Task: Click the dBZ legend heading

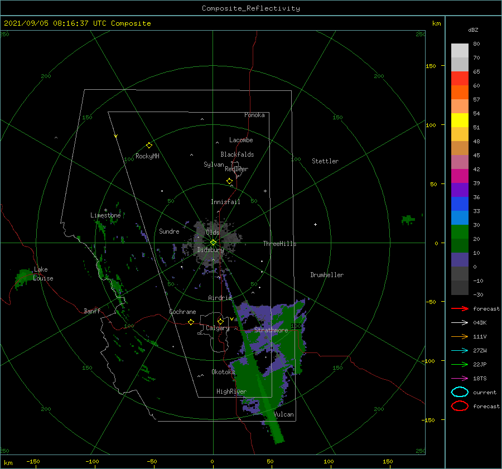Action: click(473, 30)
